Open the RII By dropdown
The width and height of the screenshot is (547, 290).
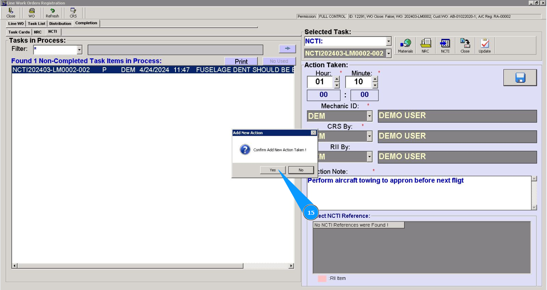coord(370,157)
